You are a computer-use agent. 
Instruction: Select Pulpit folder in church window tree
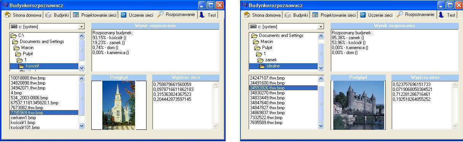coord(28,54)
